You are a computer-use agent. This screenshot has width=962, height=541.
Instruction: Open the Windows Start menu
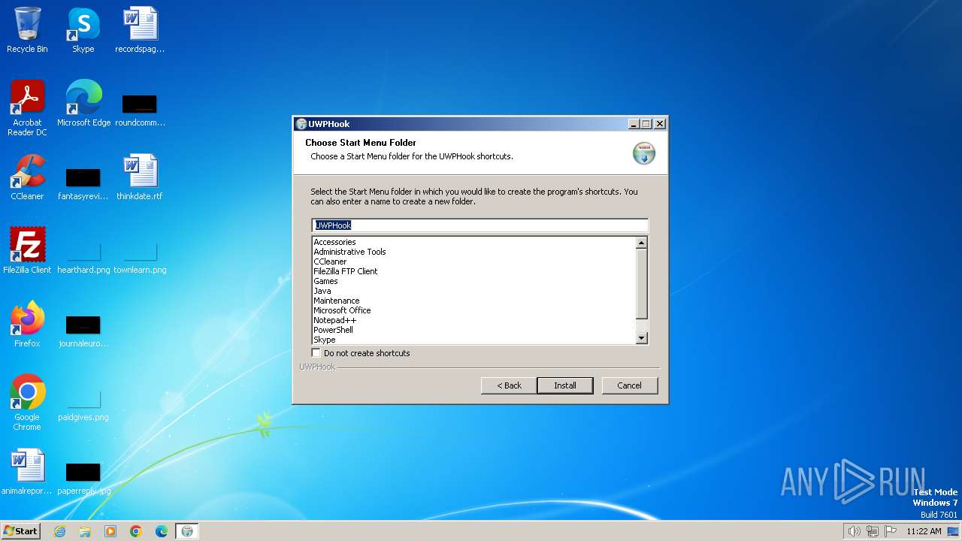(x=20, y=531)
